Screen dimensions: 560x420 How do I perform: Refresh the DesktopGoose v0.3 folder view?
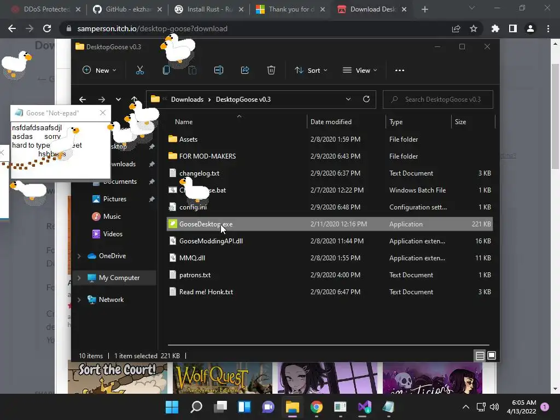366,100
